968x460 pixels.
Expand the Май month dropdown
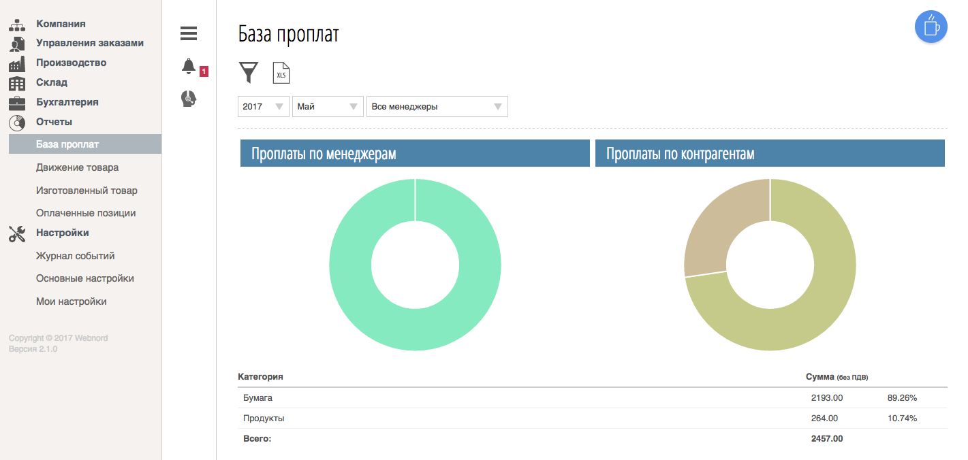tap(328, 107)
